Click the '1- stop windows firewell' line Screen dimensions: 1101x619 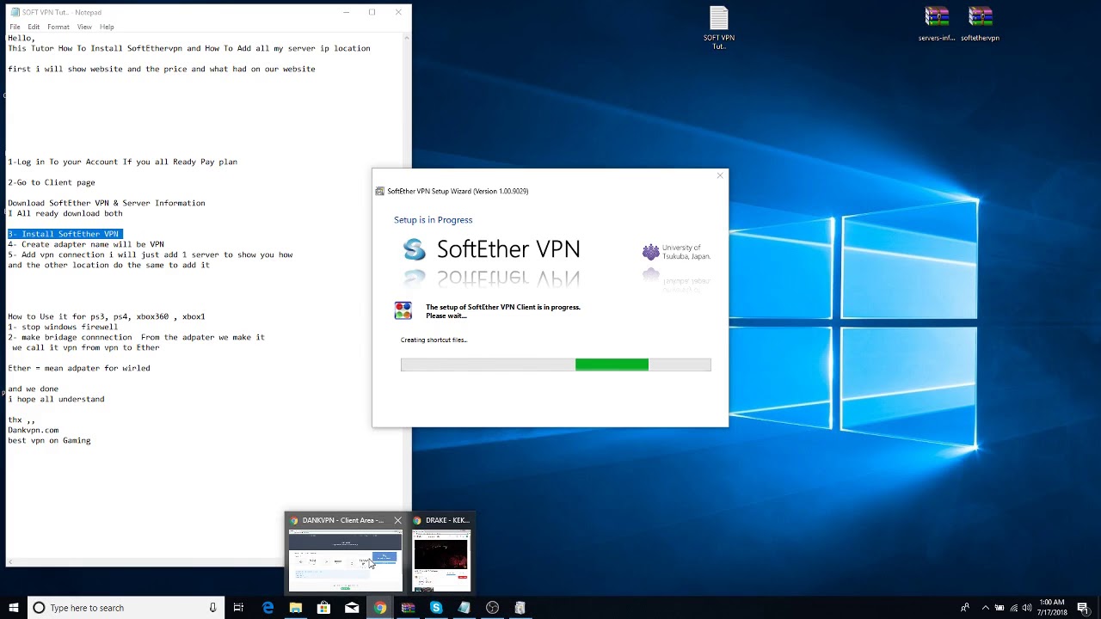click(63, 327)
